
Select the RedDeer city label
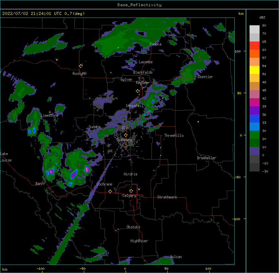143,83
